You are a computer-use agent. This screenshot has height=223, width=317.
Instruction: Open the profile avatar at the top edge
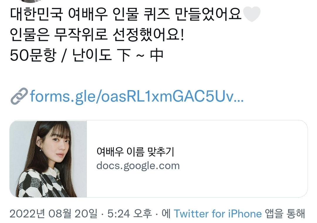coord(31,1)
